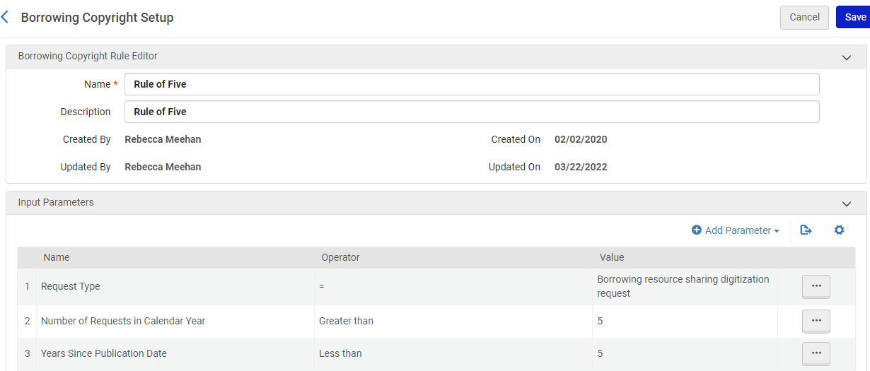Select Number of Requests in Calendar Year row
This screenshot has width=870, height=371.
123,321
